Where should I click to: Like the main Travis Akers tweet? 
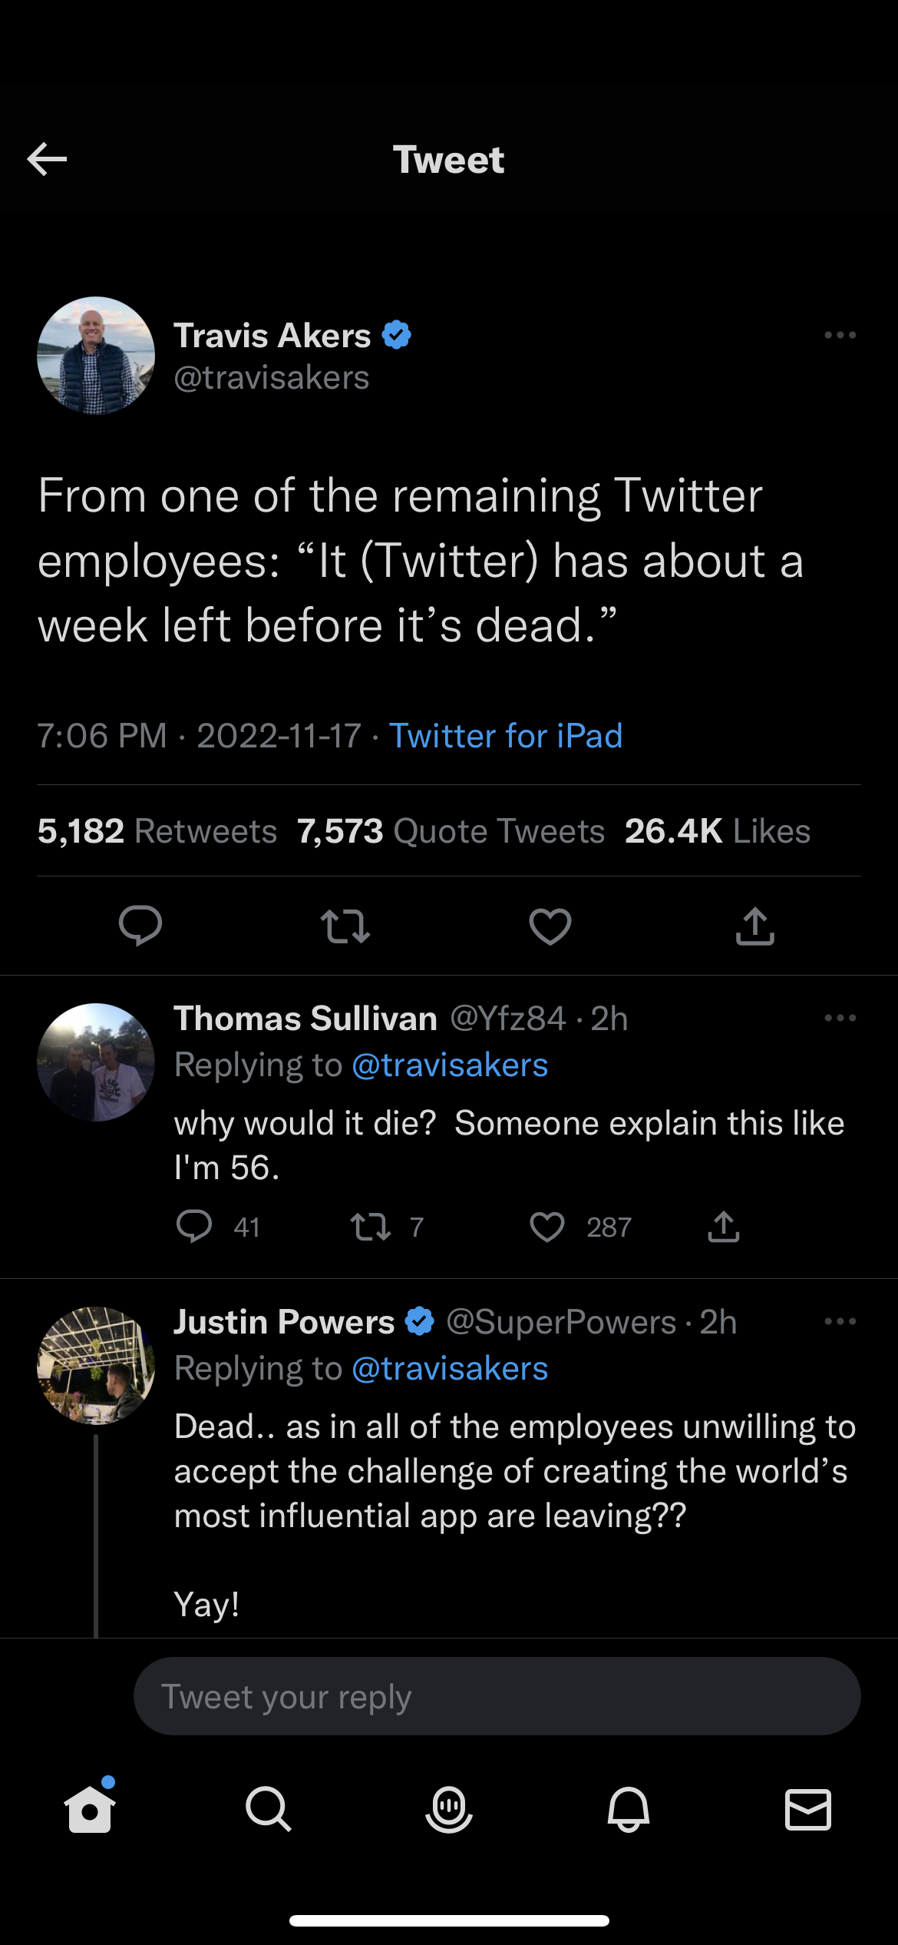[x=550, y=926]
